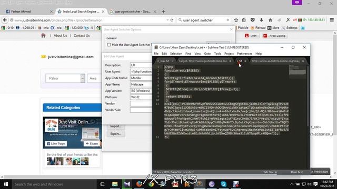The image size is (337, 189).
Task: Click the Login button on the website
Action: click(x=252, y=36)
